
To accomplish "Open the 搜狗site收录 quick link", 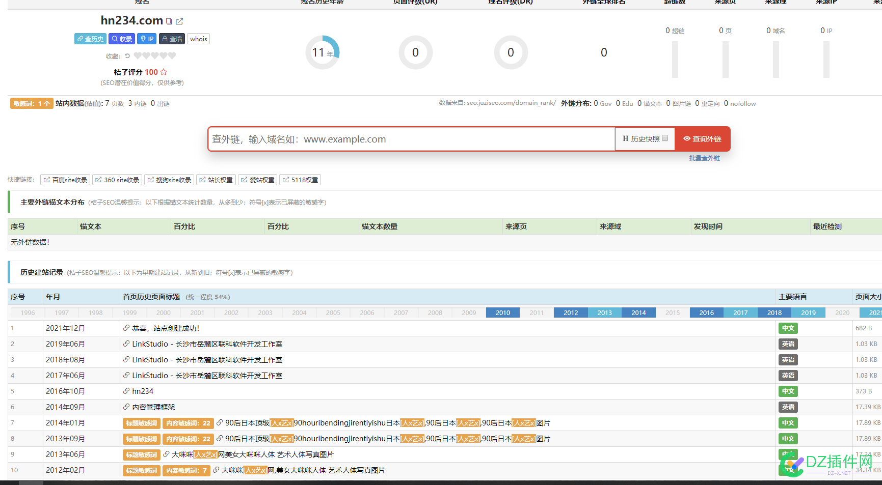I will pos(169,180).
